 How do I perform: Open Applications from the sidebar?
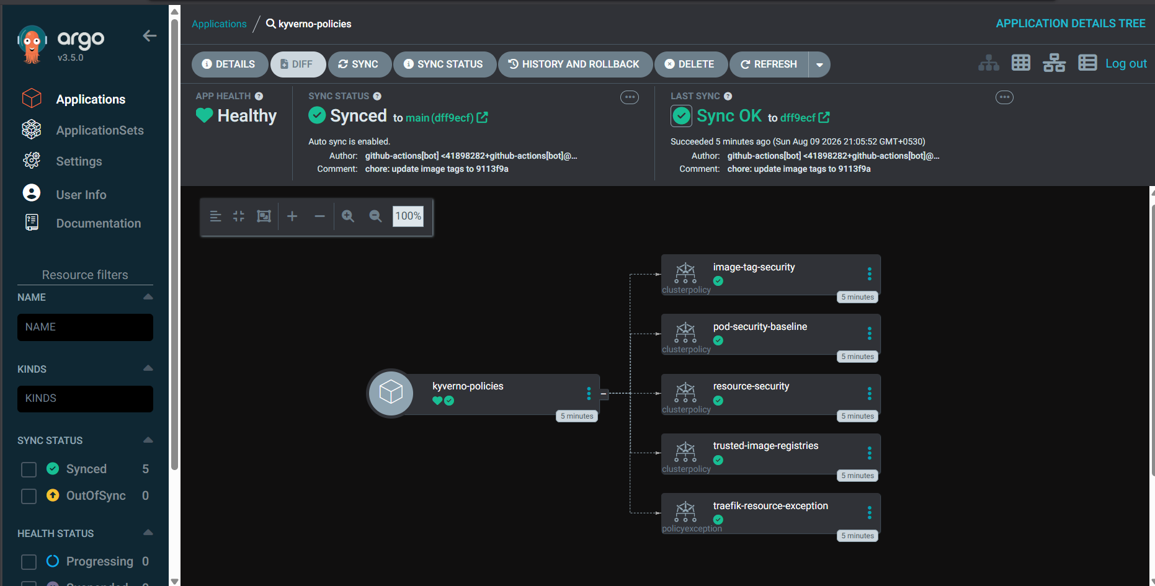pos(91,99)
